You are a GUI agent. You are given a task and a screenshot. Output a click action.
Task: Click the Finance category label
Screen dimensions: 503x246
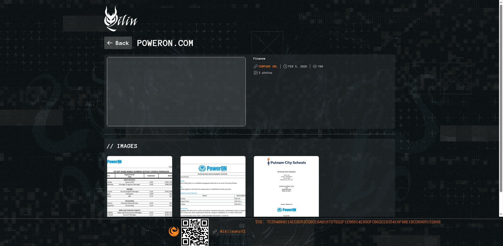point(259,59)
